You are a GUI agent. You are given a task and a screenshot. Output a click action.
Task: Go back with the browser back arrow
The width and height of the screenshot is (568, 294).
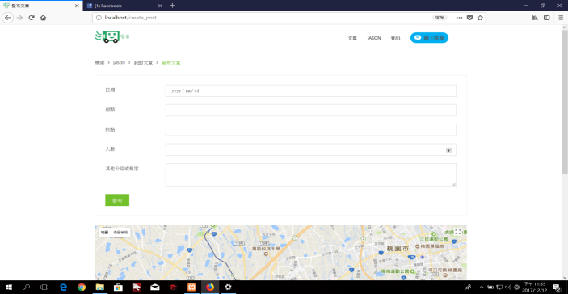(x=8, y=18)
